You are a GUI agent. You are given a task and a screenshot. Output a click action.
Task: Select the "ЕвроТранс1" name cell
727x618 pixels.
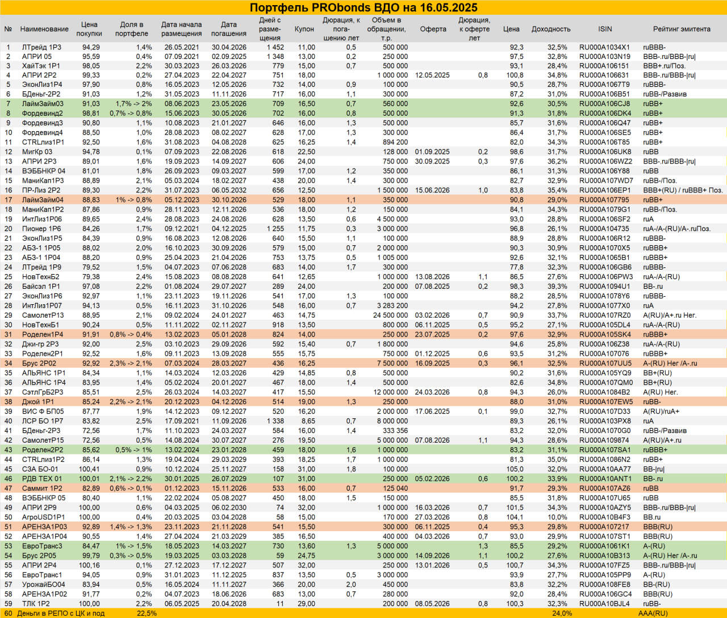coord(42,575)
